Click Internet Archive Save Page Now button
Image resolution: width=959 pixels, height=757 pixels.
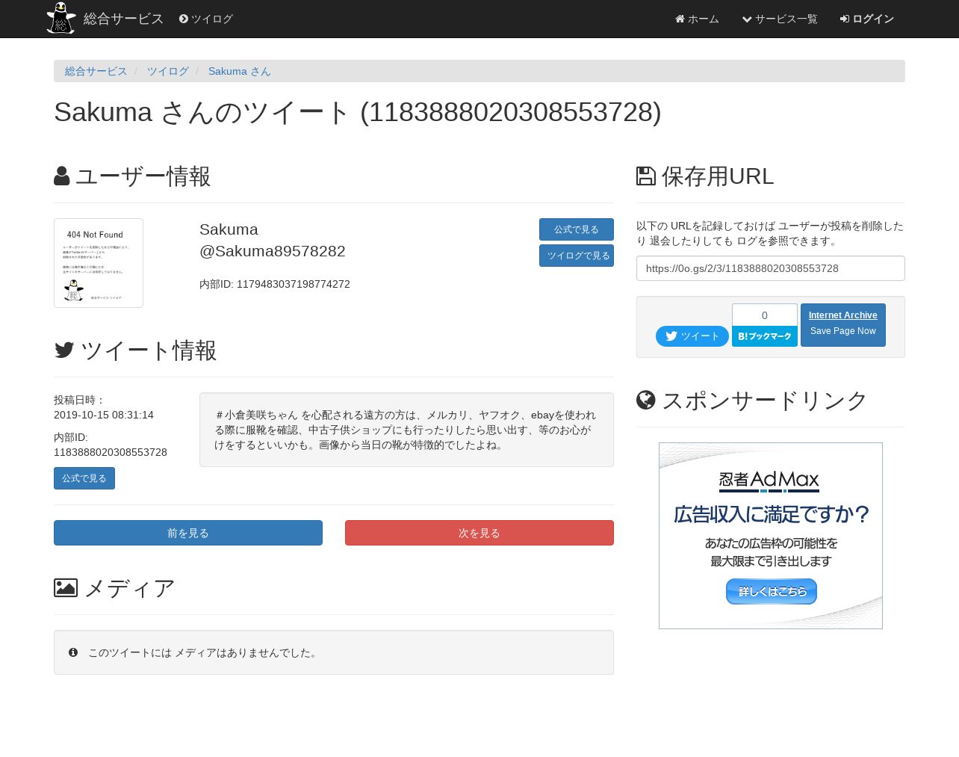[843, 325]
